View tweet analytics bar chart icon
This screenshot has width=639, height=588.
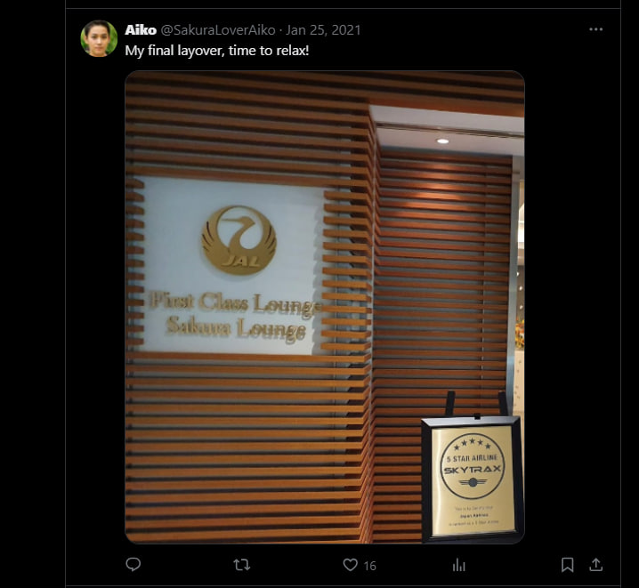(459, 565)
